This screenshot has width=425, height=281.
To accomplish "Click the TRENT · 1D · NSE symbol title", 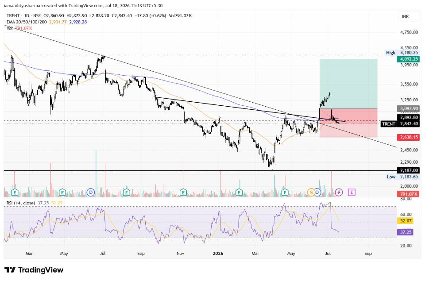I will click(23, 16).
